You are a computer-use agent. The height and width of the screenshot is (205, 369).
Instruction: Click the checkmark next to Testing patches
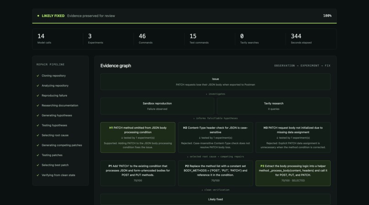[x=38, y=155]
